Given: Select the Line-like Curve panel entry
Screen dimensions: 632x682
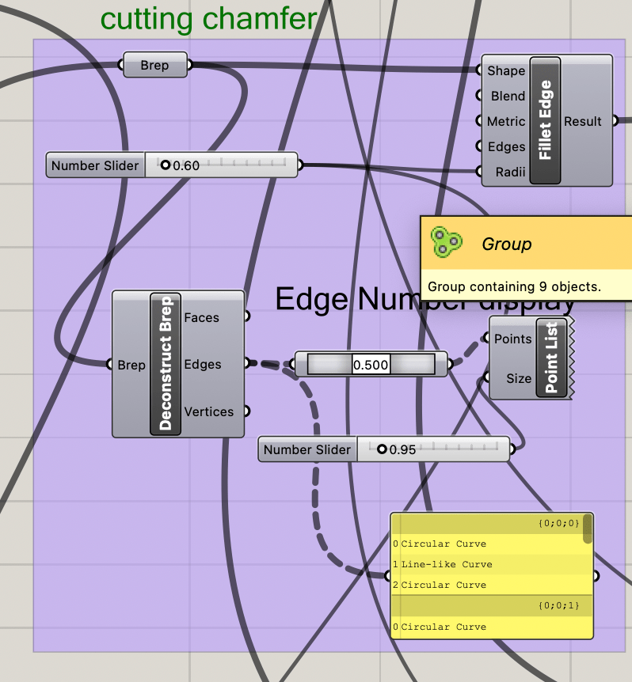Looking at the screenshot, I should pos(447,564).
